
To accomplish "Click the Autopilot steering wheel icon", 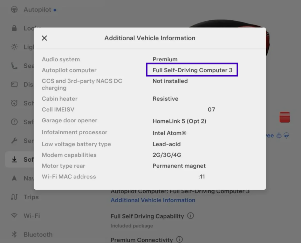I will click(14, 9).
